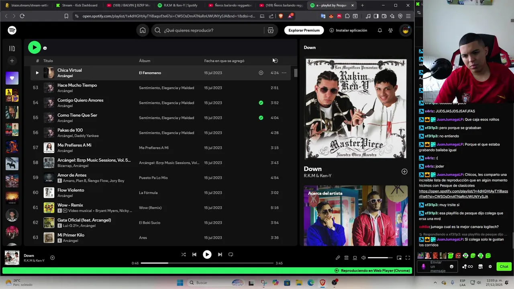Play Chica Virtual track
Viewport: 514px width, 289px height.
[37, 73]
